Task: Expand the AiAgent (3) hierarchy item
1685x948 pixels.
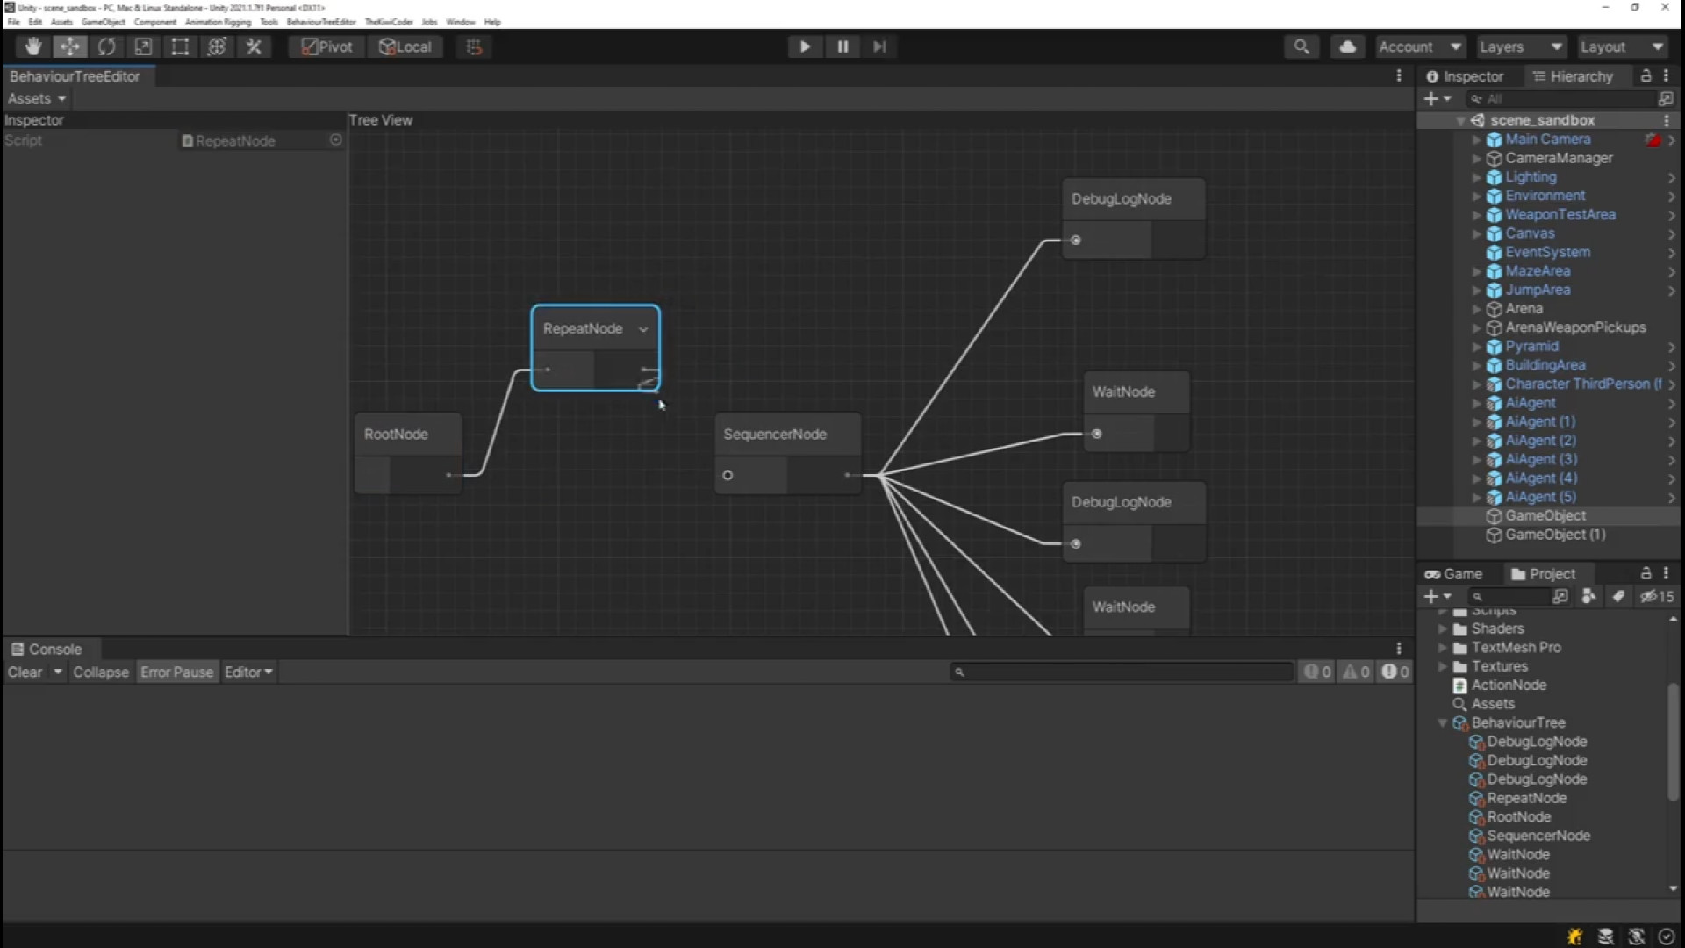Action: (x=1476, y=459)
